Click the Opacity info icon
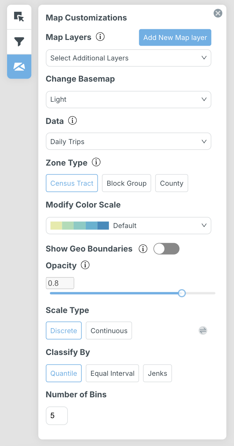The image size is (234, 446). (x=85, y=265)
